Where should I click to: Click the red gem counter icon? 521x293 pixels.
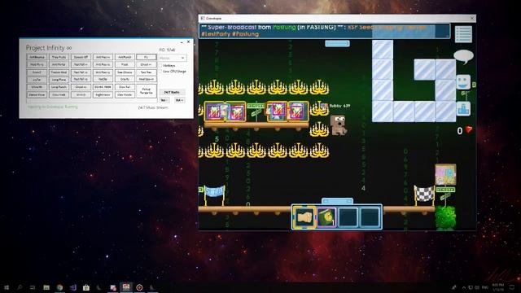click(x=469, y=129)
